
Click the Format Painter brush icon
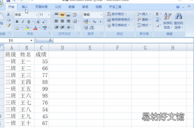pyautogui.click(x=9, y=25)
